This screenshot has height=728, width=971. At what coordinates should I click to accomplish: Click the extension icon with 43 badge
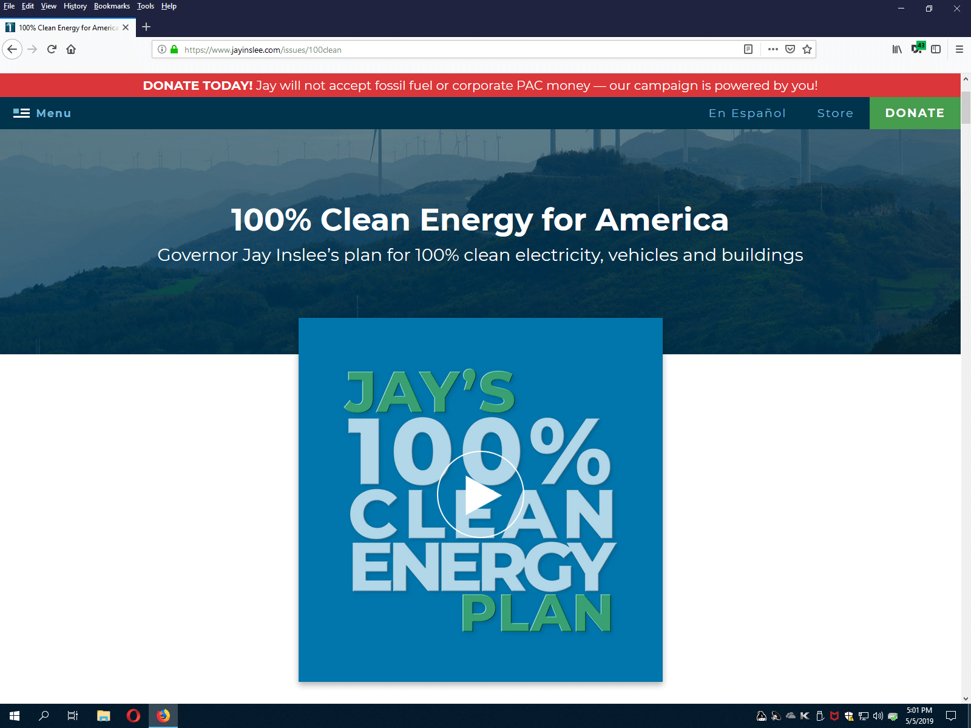click(x=917, y=49)
